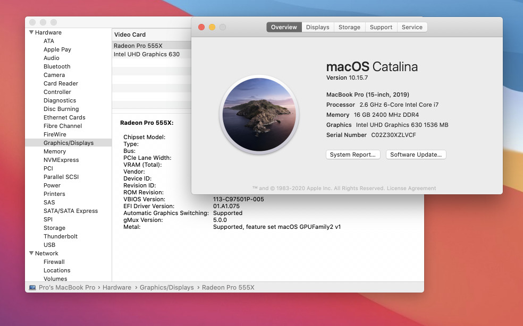Open Firewall under Network

click(54, 262)
